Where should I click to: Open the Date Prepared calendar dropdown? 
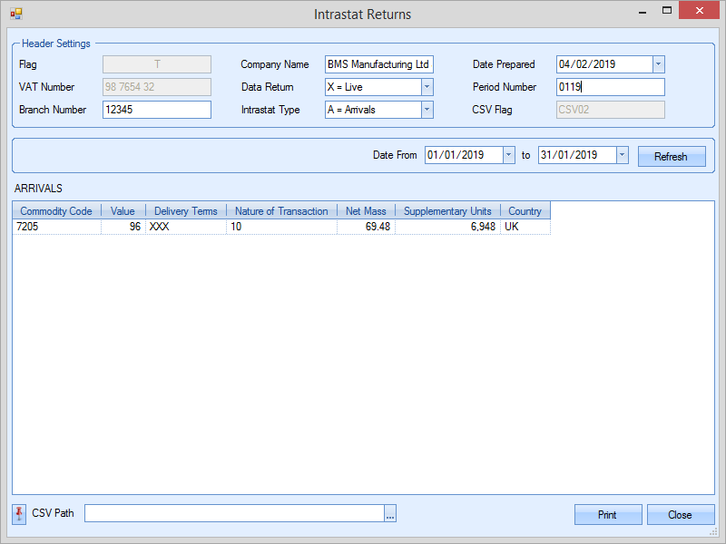pos(658,64)
